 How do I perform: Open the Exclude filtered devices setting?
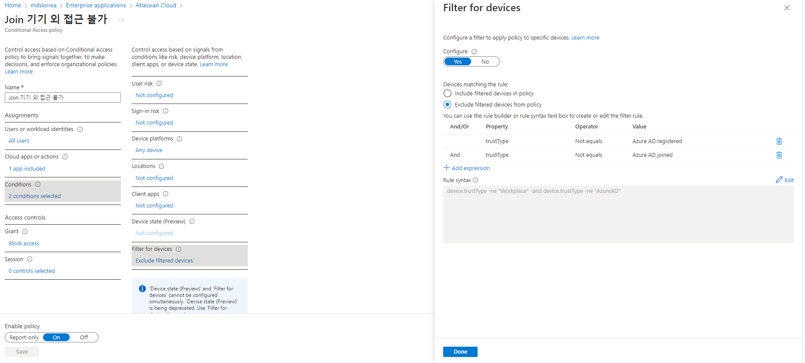click(164, 261)
